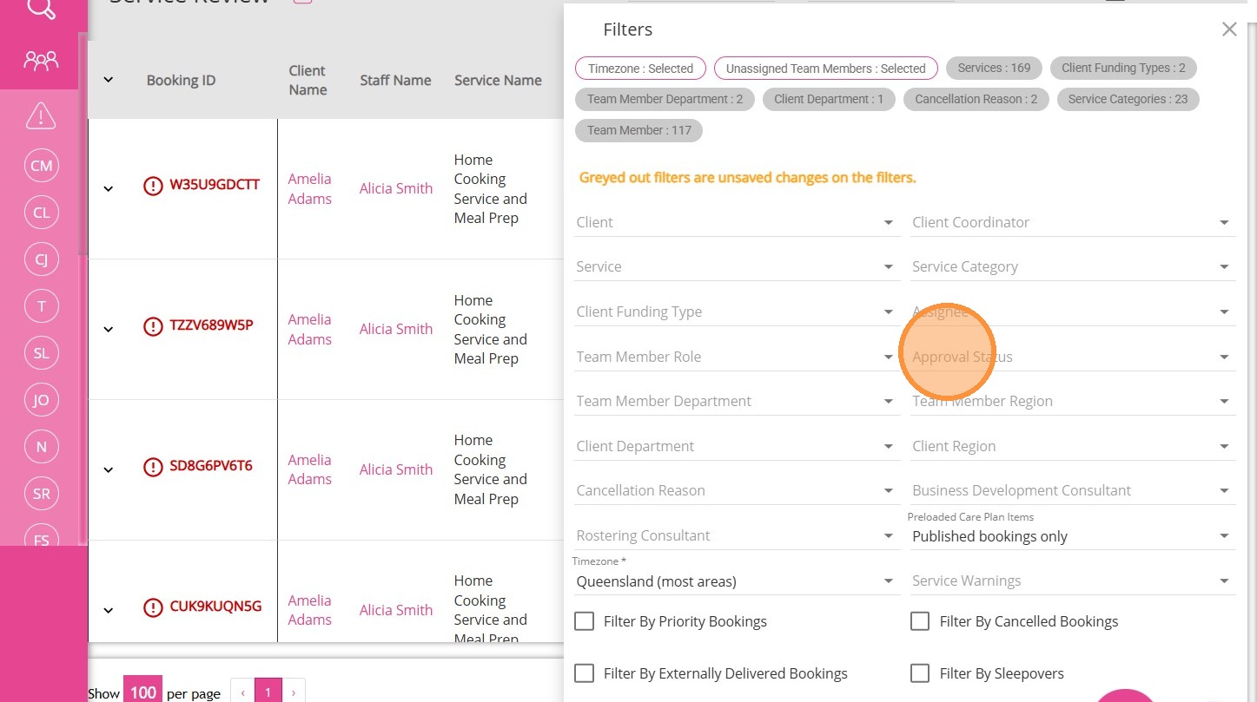Open the Client Coordinator dropdown
Viewport: 1257px width, 702px height.
pyautogui.click(x=1072, y=223)
